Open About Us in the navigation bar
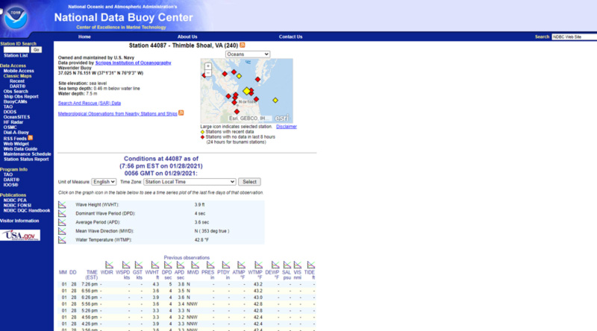Viewport: 597px width, 331px height. tap(187, 37)
